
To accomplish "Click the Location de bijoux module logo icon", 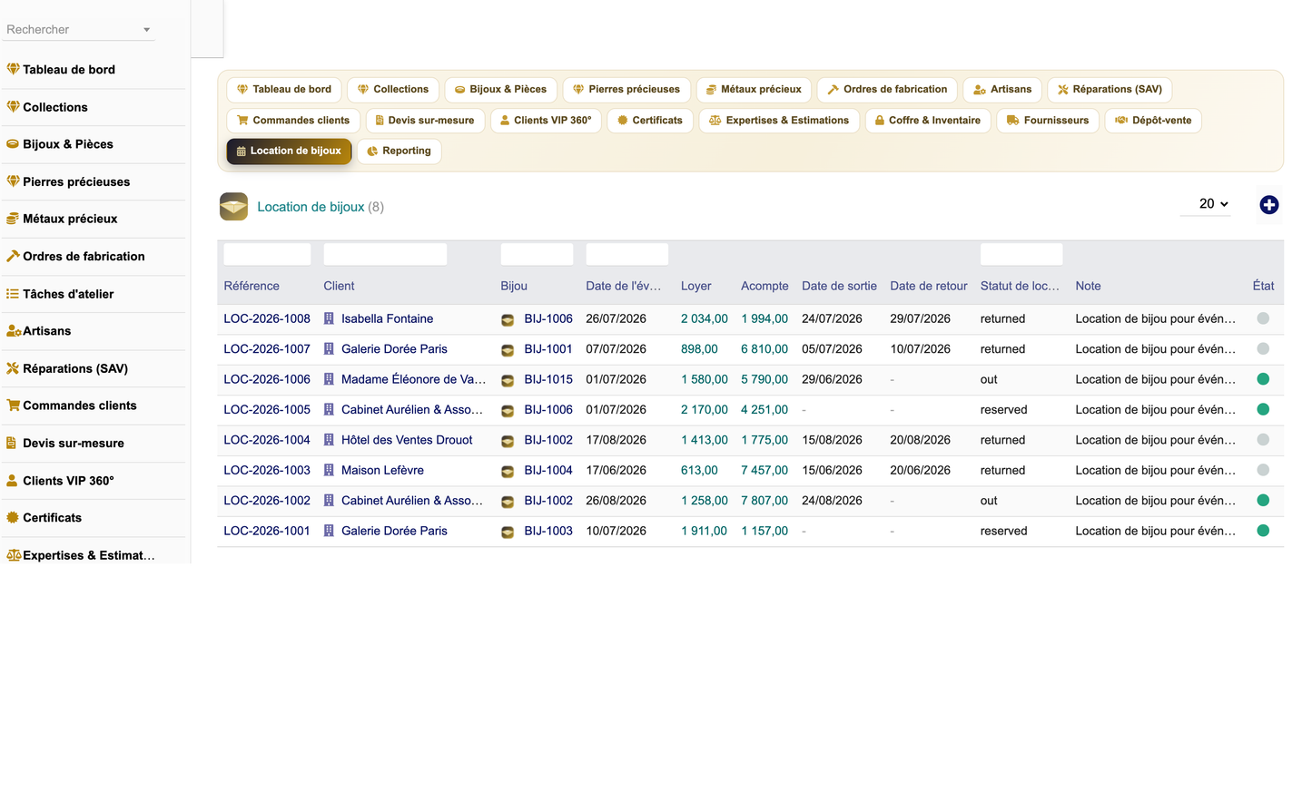I will (x=233, y=206).
